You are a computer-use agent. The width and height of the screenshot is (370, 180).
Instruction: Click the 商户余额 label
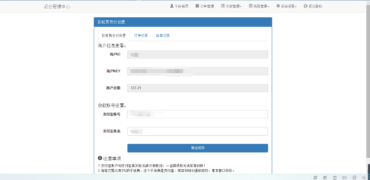point(113,88)
